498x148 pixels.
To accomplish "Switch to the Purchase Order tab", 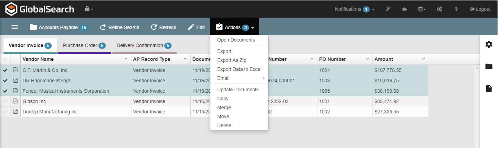I will [84, 46].
